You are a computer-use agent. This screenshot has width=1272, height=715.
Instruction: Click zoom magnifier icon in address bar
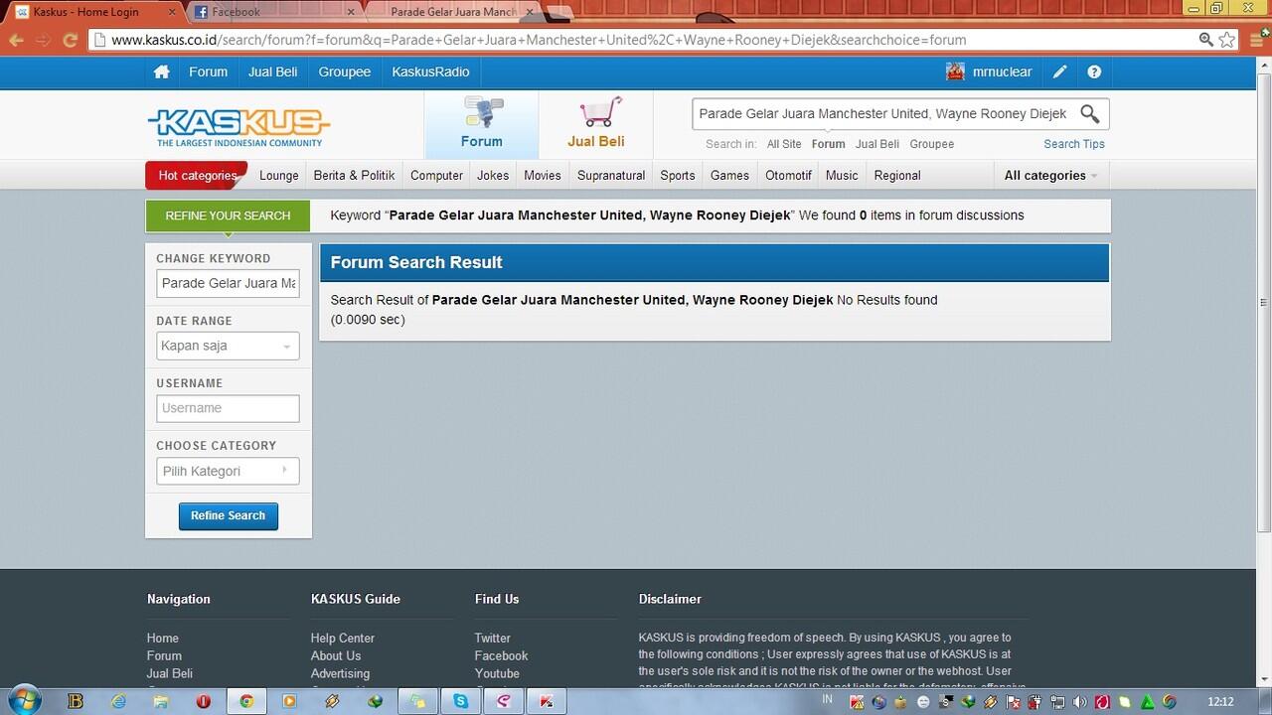click(x=1205, y=40)
